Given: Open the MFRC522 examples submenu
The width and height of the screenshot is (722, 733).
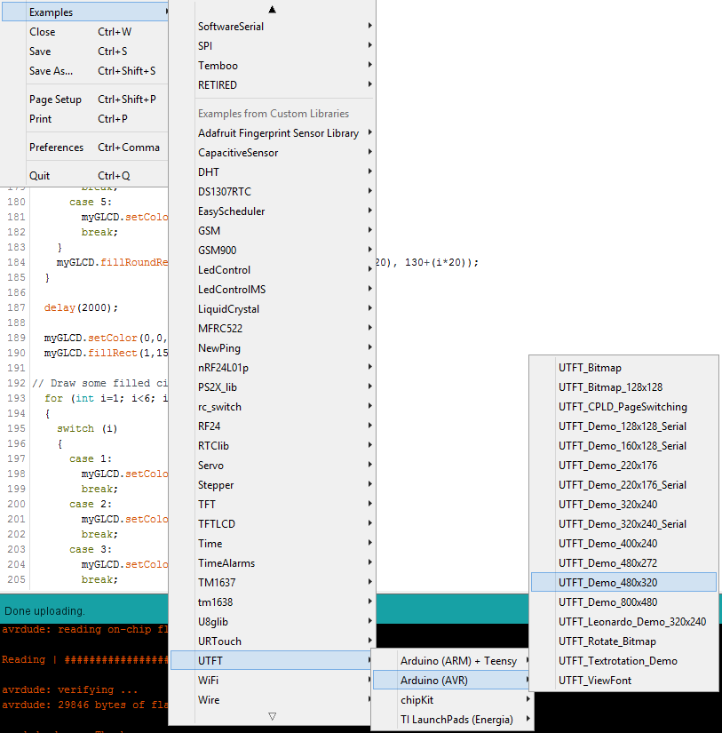Looking at the screenshot, I should pyautogui.click(x=272, y=329).
